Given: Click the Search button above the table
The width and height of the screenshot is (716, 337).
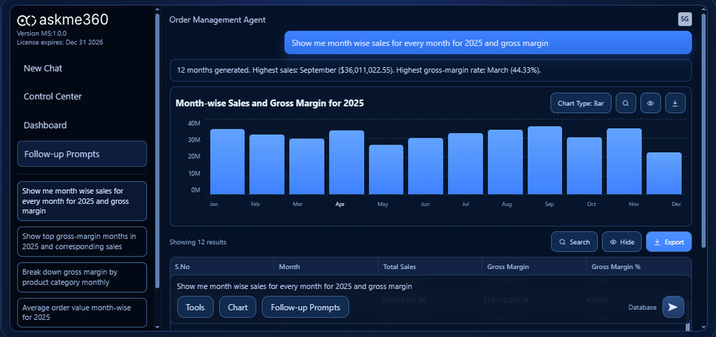Looking at the screenshot, I should (x=574, y=242).
